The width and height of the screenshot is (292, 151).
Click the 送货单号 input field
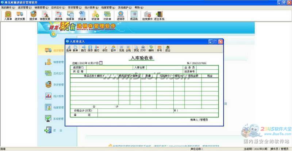click(x=207, y=72)
